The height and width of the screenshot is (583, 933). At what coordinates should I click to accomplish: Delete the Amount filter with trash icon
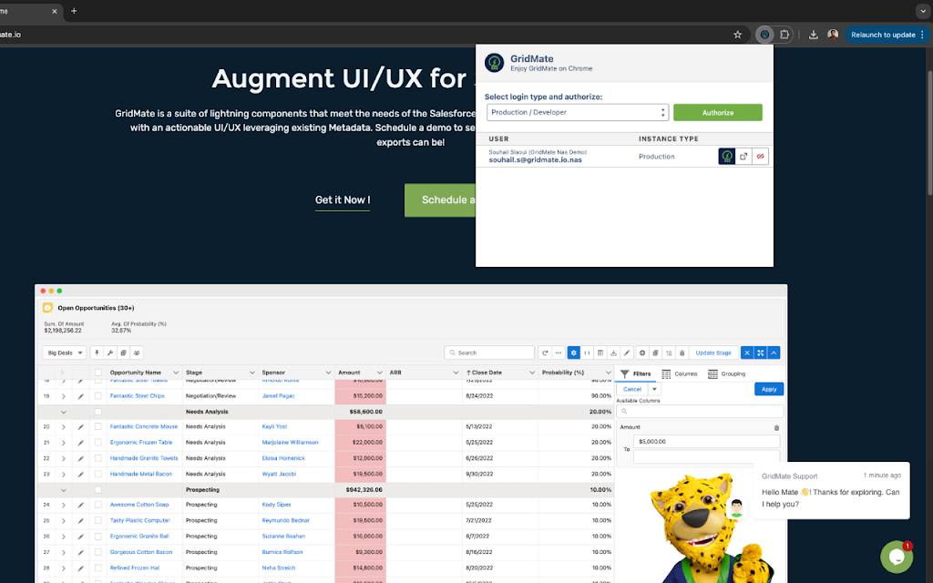click(x=776, y=428)
